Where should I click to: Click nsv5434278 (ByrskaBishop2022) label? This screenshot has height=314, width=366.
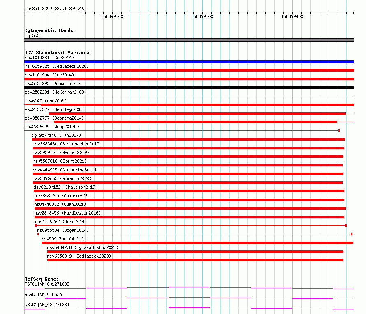[83, 247]
